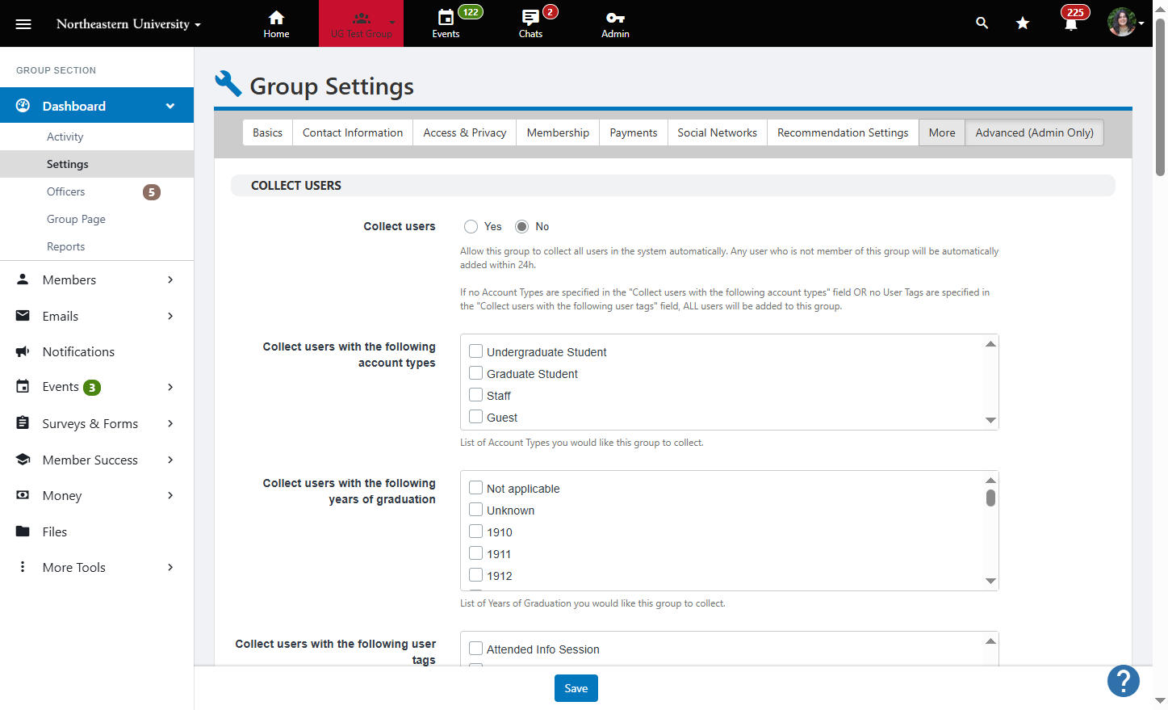Screen dimensions: 1168x710
Task: Expand the More Tools section
Action: point(170,567)
